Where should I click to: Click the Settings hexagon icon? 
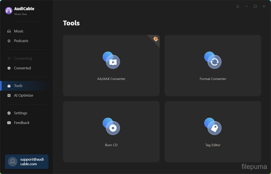tap(9, 113)
